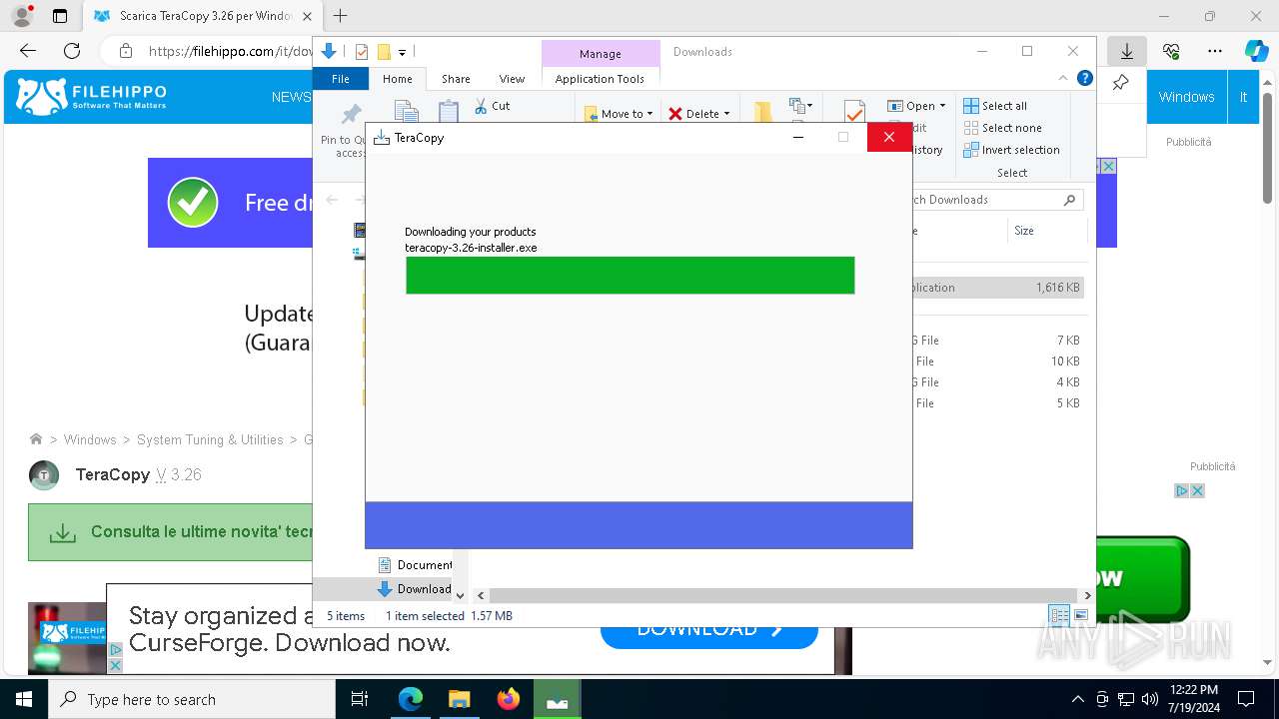Viewport: 1279px width, 719px height.
Task: Click the Scarica TeraCopy browser tab
Action: tap(205, 16)
